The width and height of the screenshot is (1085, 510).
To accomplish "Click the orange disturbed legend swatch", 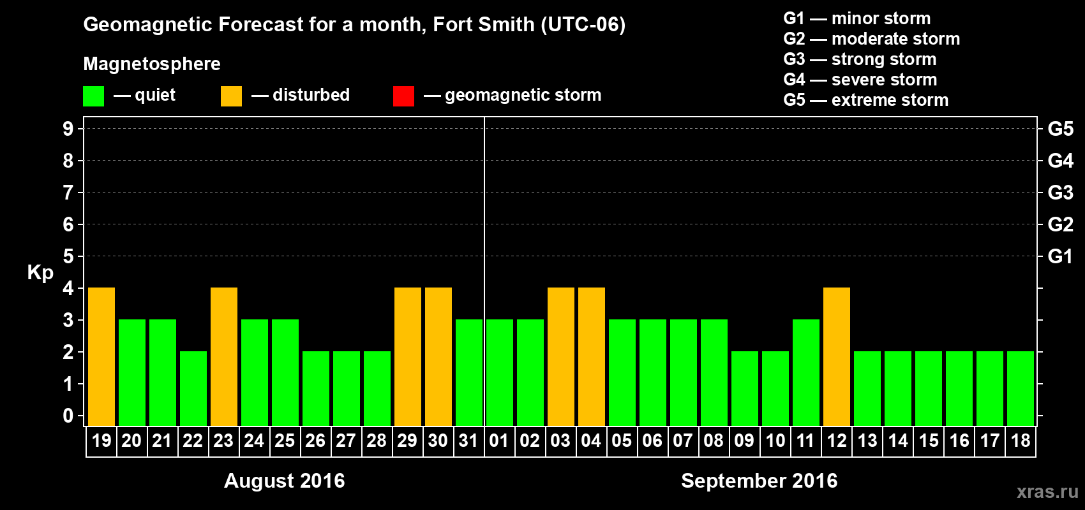I will point(231,96).
